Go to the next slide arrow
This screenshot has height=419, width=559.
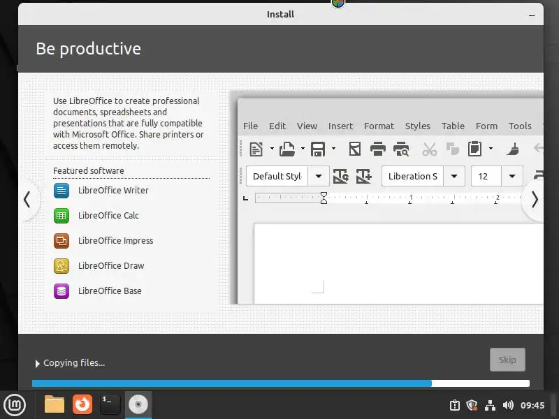tap(534, 200)
